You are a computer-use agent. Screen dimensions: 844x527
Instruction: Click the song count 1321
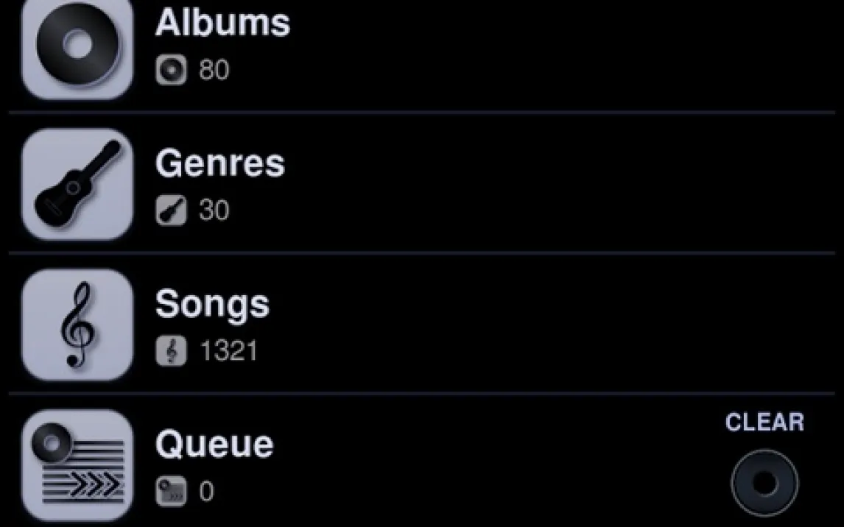click(x=229, y=352)
